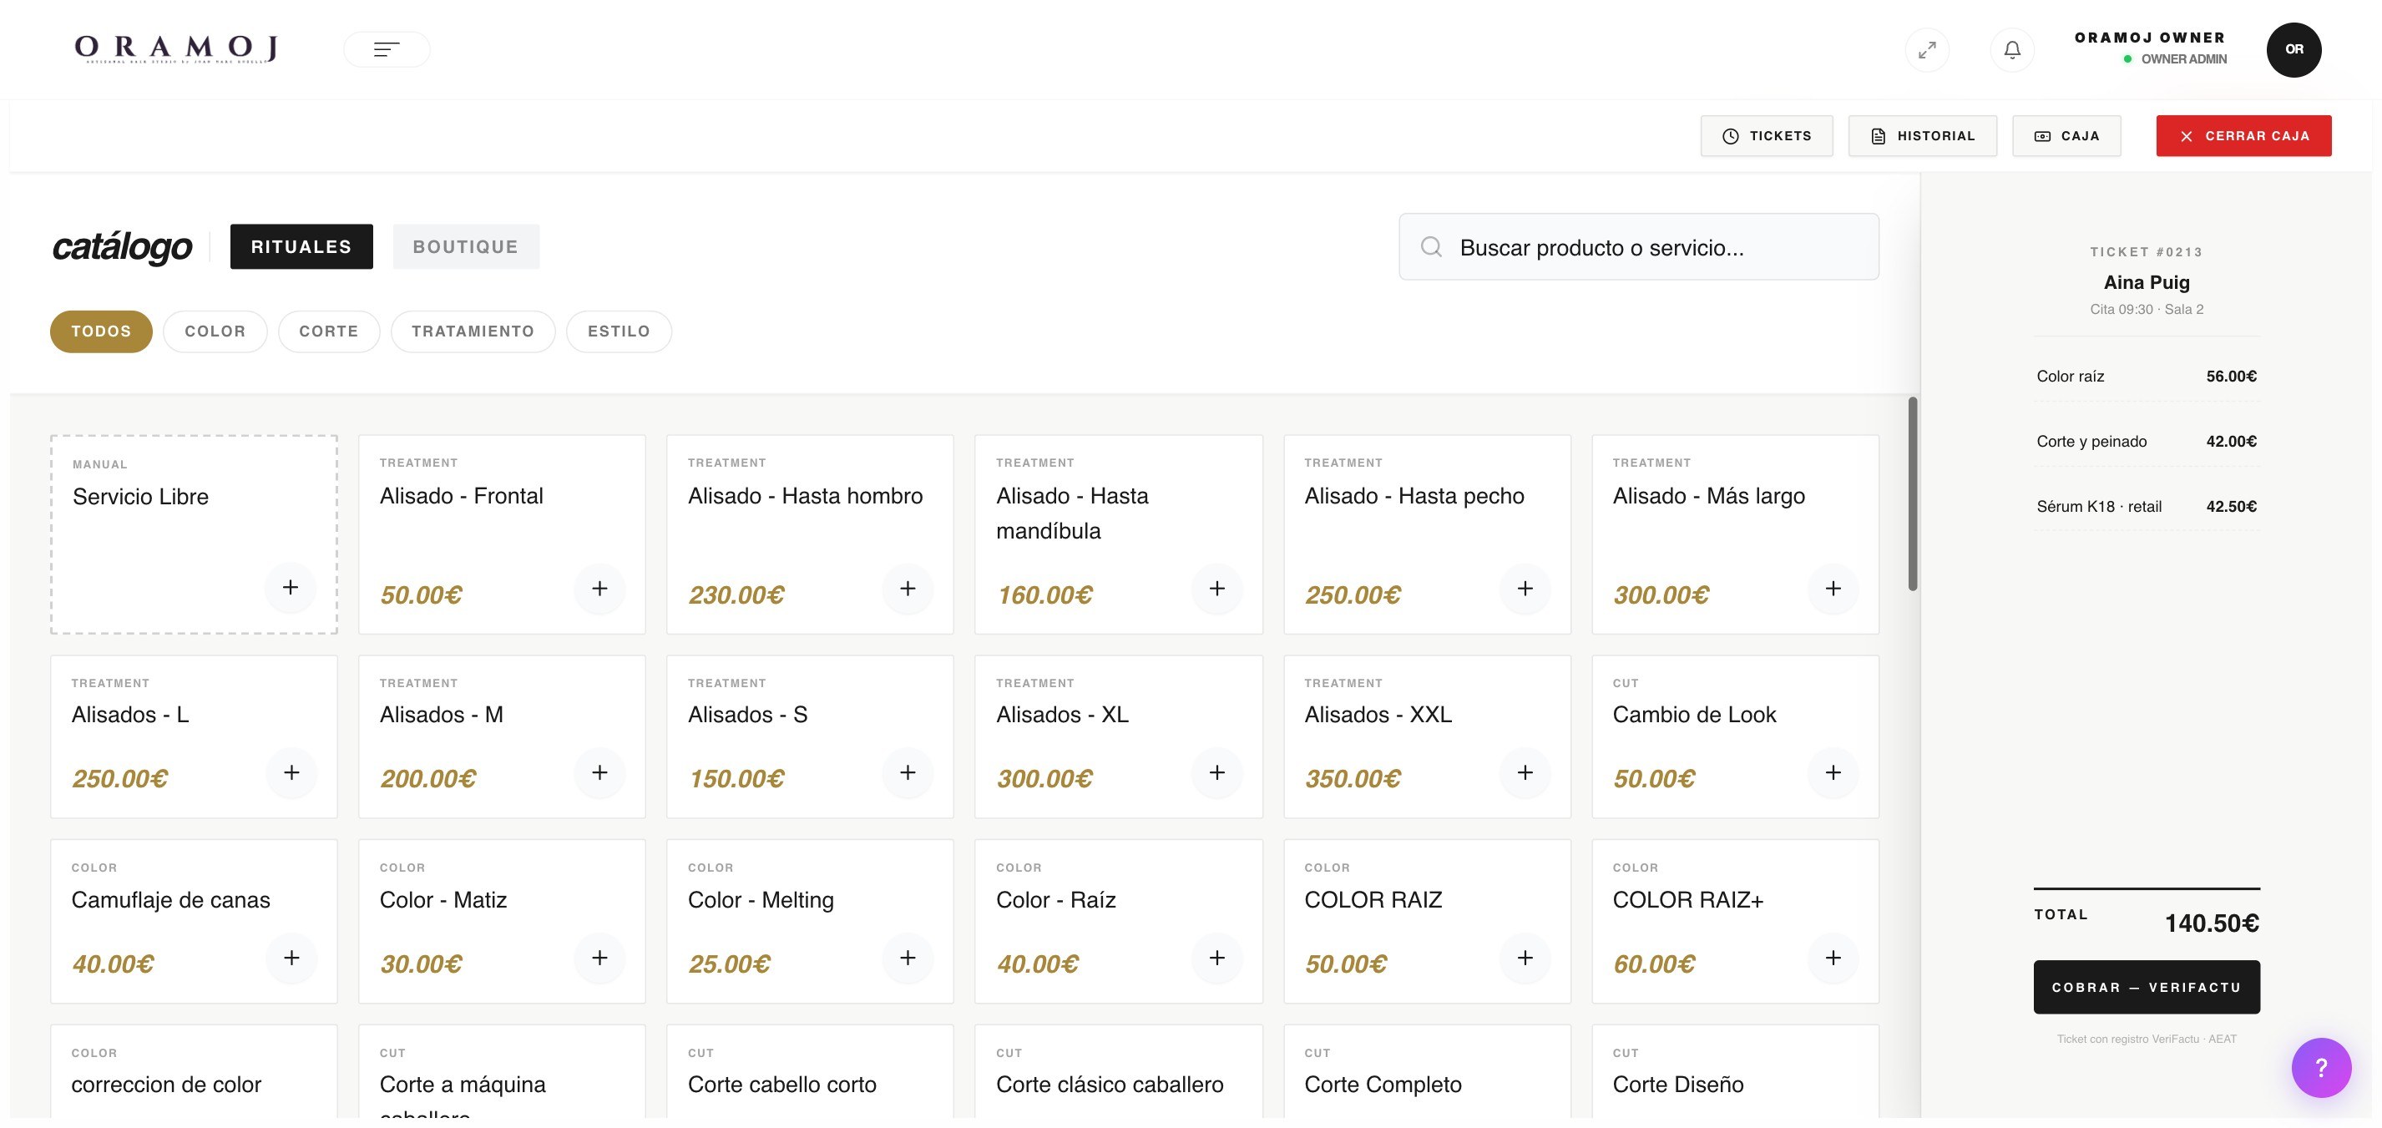Add Alisados - L with plus icon

click(x=291, y=773)
